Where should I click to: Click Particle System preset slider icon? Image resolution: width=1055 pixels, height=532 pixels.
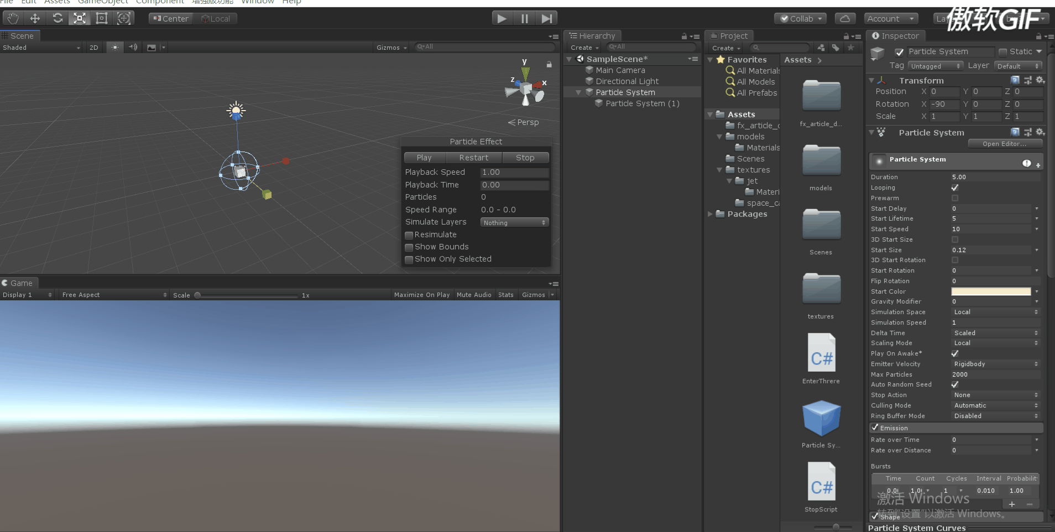pyautogui.click(x=1028, y=132)
